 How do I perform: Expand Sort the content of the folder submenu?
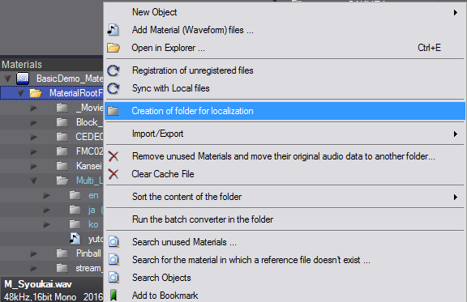[x=285, y=197]
